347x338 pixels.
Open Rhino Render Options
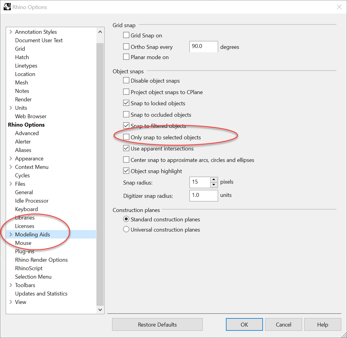41,260
